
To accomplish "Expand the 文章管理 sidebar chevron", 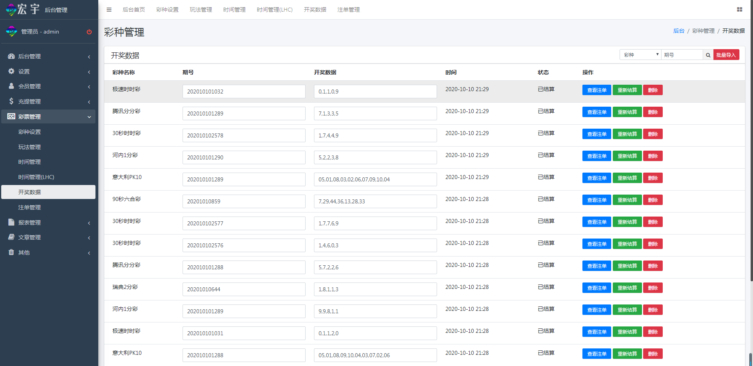I will pyautogui.click(x=89, y=238).
